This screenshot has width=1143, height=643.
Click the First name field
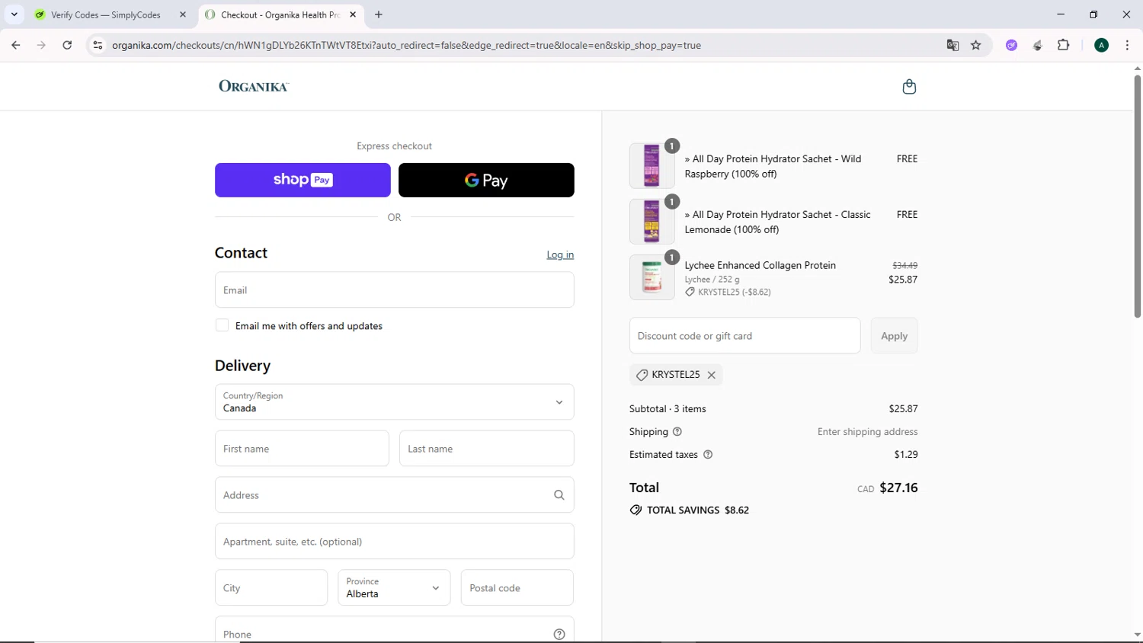coord(302,449)
